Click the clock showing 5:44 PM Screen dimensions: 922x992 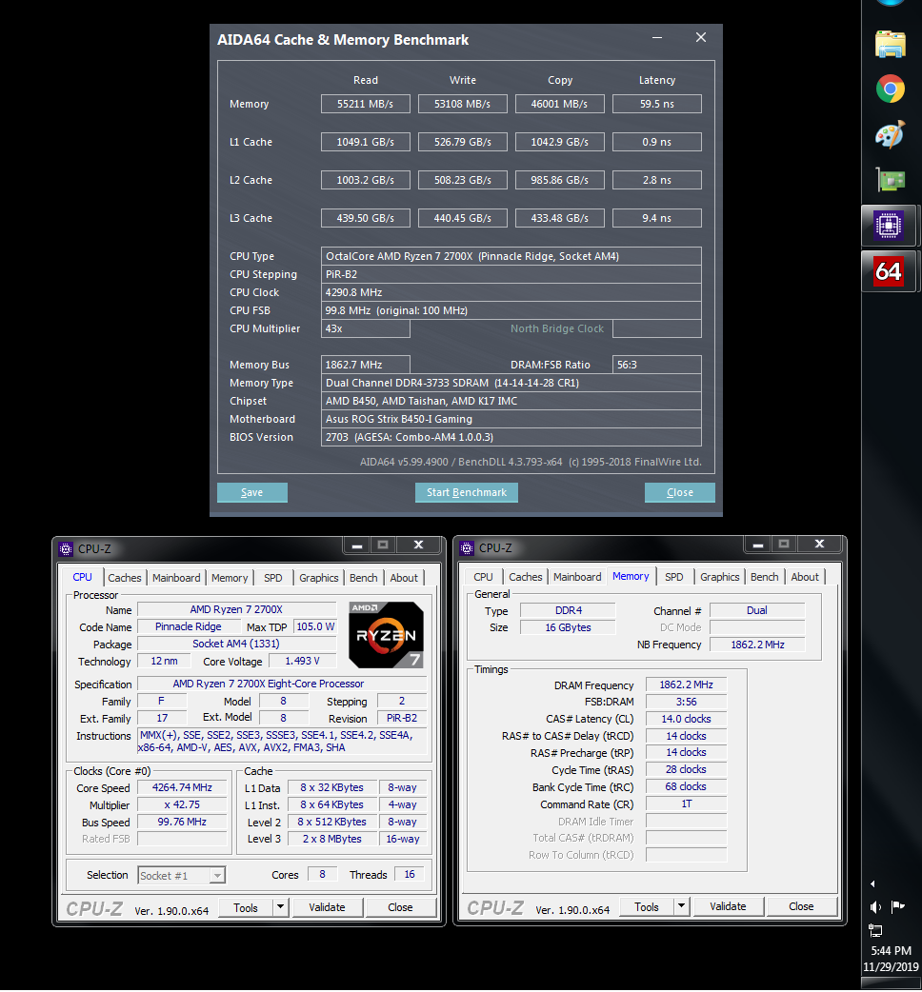[x=891, y=951]
